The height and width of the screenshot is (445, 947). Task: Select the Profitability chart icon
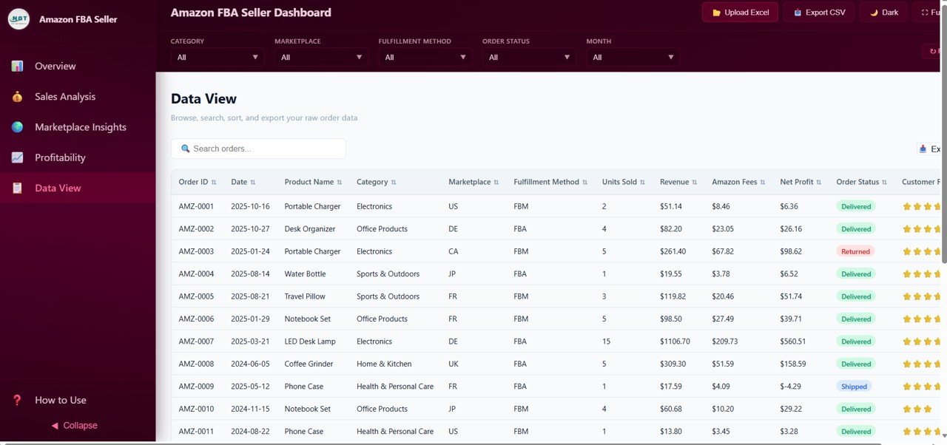[x=17, y=157]
